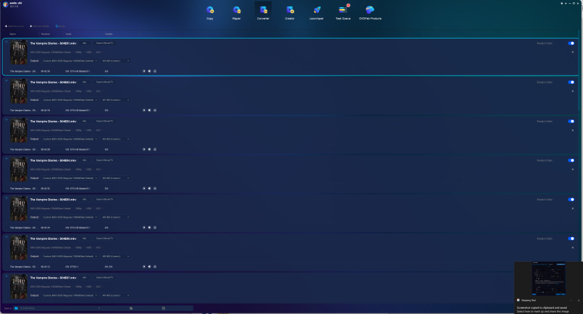Switch off the S04E06 task
The height and width of the screenshot is (314, 583).
[x=571, y=239]
